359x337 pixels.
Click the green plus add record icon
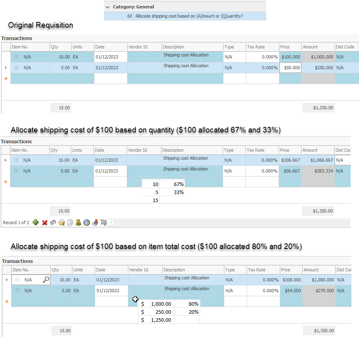(x=36, y=223)
